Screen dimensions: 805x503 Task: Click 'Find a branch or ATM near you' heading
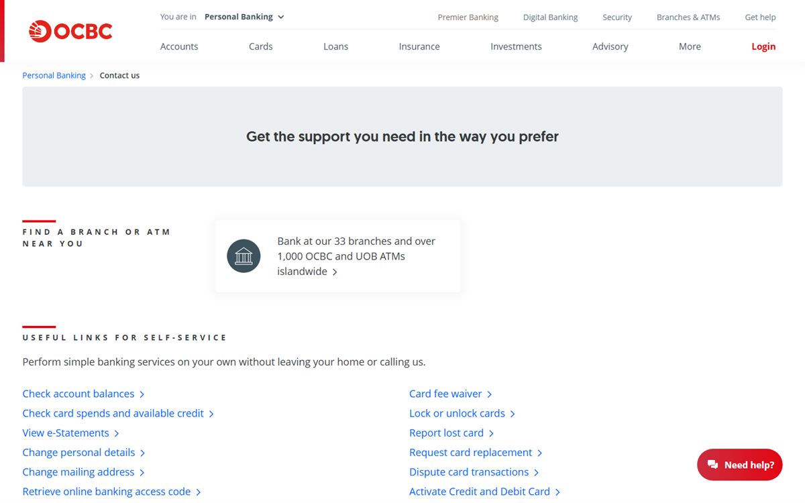(x=97, y=237)
